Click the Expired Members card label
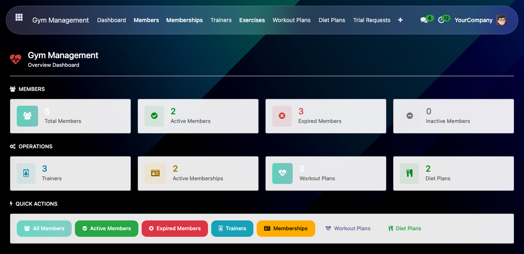524x254 pixels. pyautogui.click(x=320, y=121)
